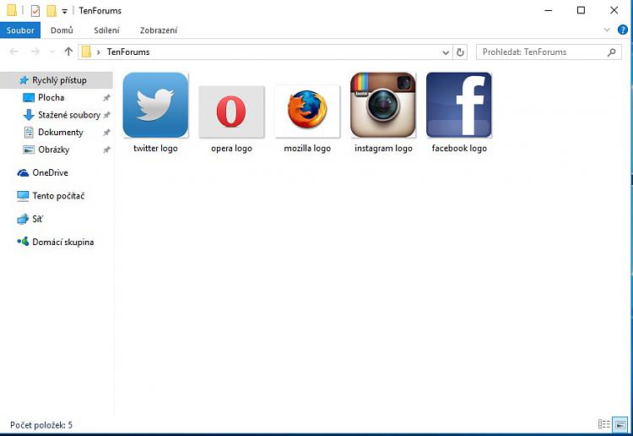Click the pin icon next to Stažené soubory
The width and height of the screenshot is (633, 436).
pyautogui.click(x=106, y=115)
